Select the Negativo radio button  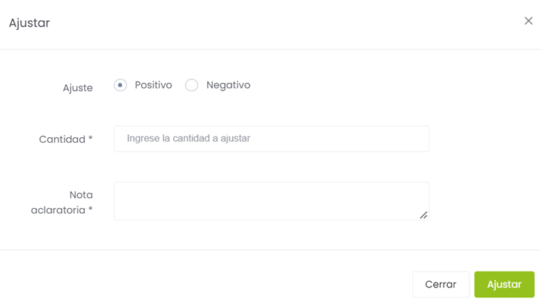point(192,85)
